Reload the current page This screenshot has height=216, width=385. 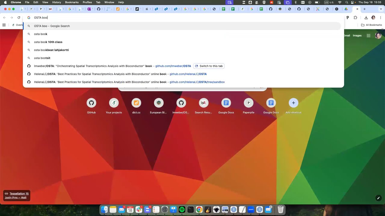(19, 18)
